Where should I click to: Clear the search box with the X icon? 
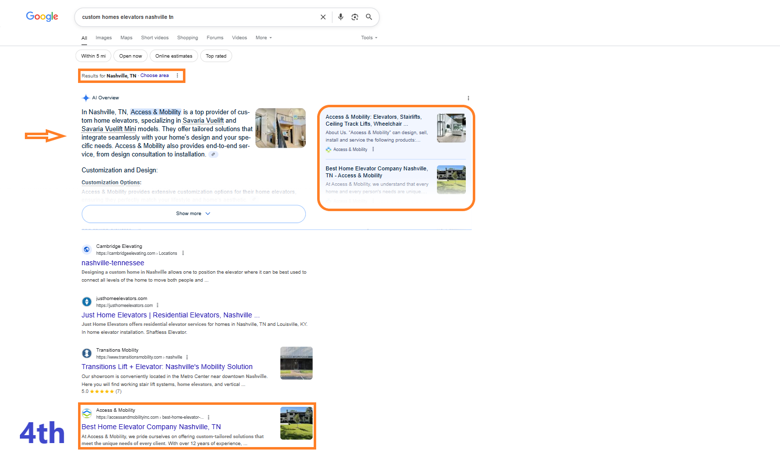click(323, 17)
